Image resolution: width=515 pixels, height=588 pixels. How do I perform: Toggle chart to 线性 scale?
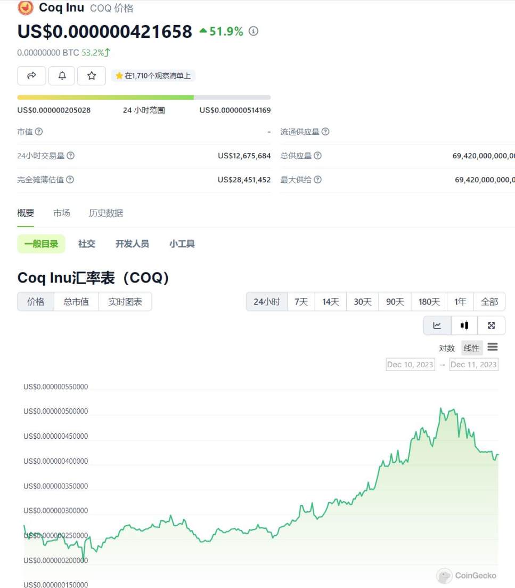tap(471, 348)
